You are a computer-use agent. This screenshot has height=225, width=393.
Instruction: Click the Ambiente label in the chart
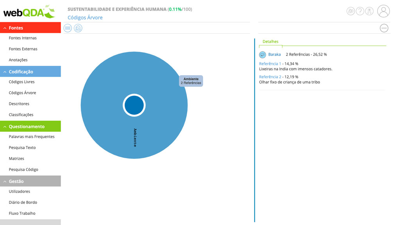tap(135, 138)
